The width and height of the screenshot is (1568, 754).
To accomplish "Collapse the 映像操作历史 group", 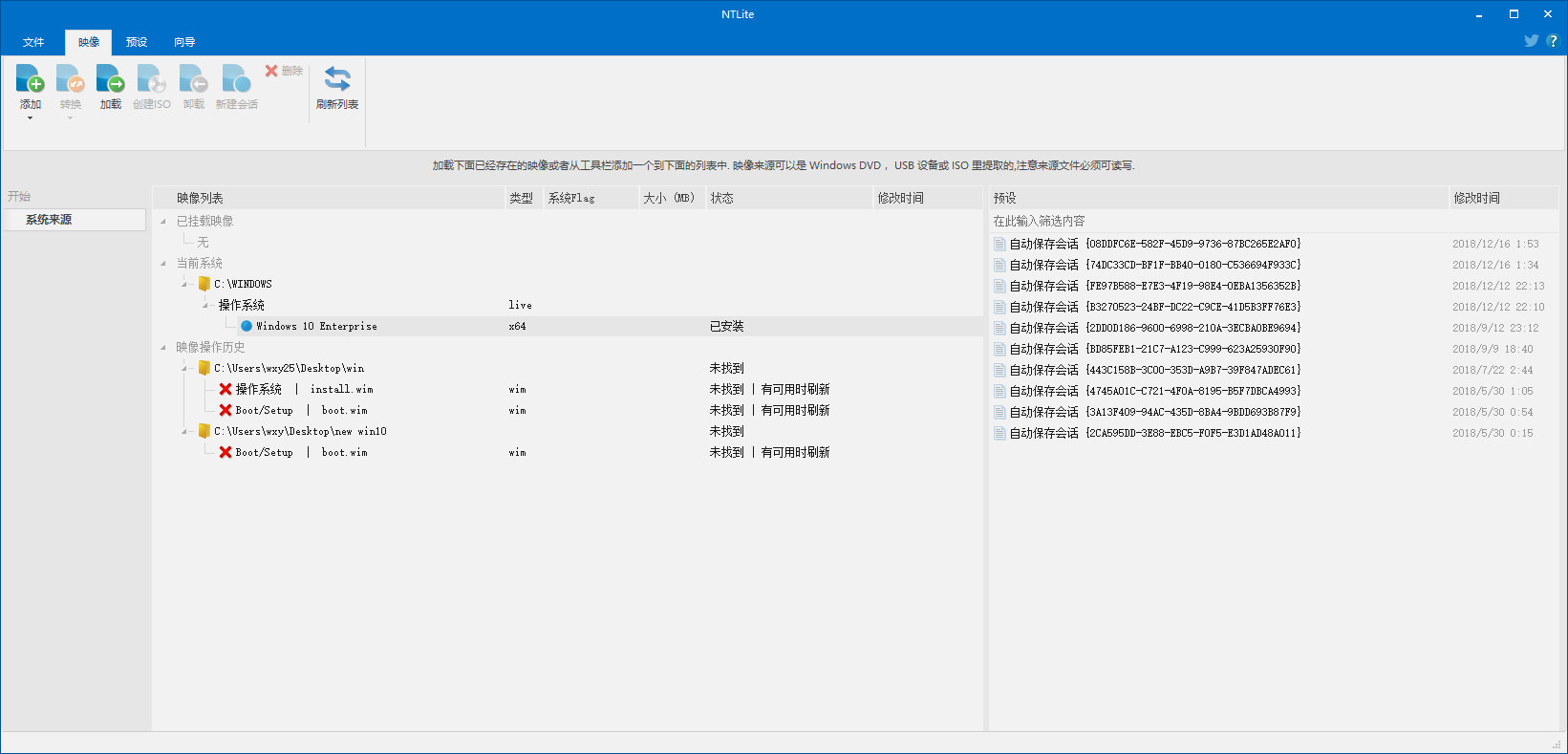I will [x=163, y=348].
